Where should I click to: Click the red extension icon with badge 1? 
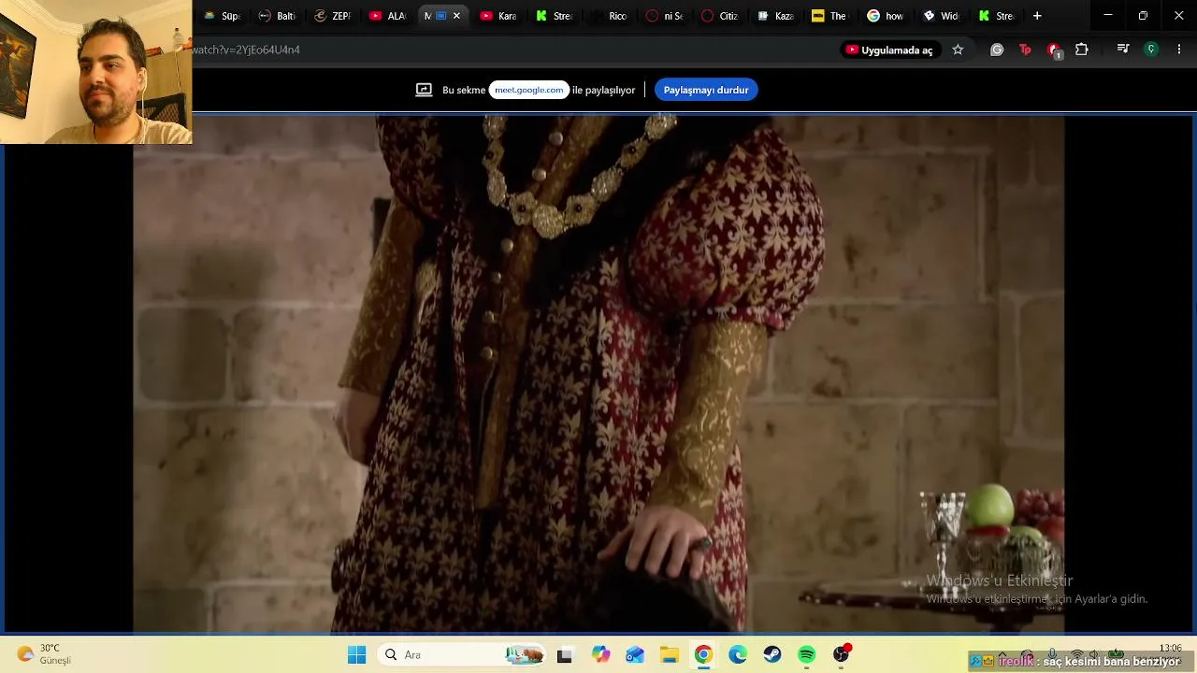point(1054,50)
